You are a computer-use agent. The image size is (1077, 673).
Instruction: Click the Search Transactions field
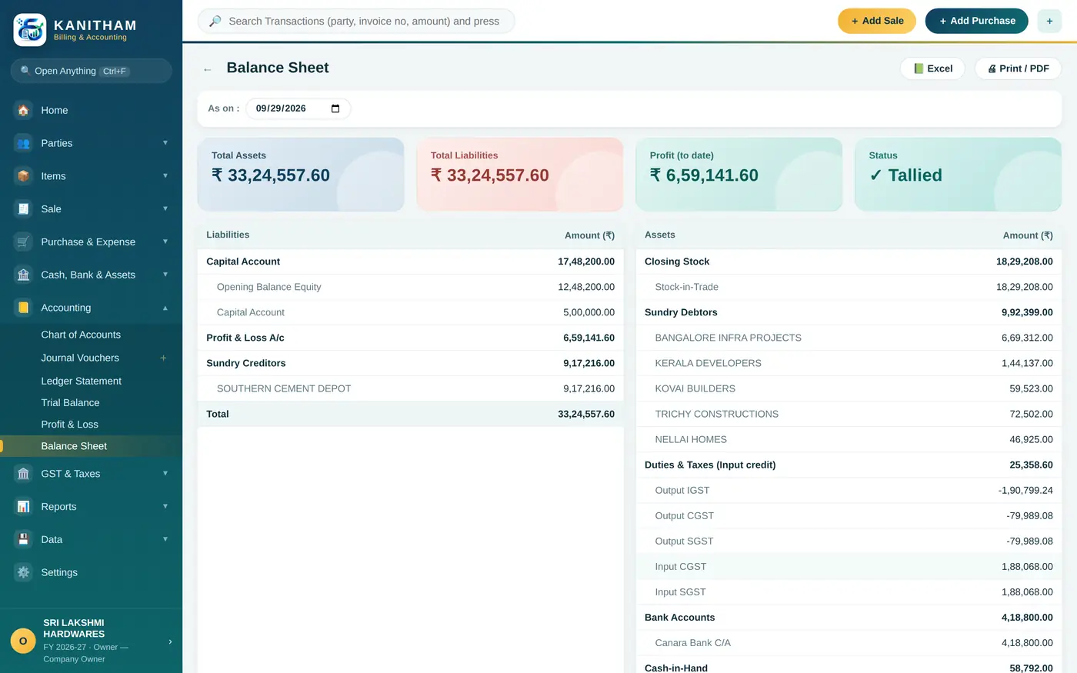click(356, 21)
